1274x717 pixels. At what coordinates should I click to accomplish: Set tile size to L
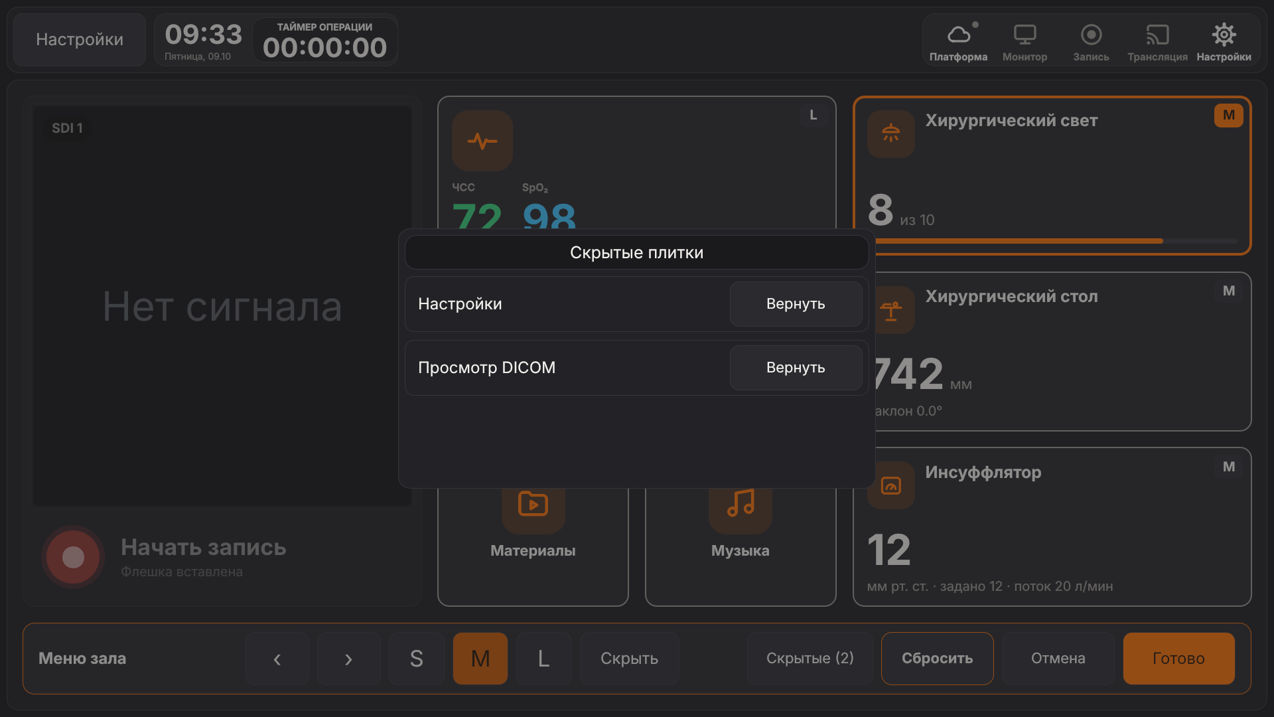(x=544, y=659)
